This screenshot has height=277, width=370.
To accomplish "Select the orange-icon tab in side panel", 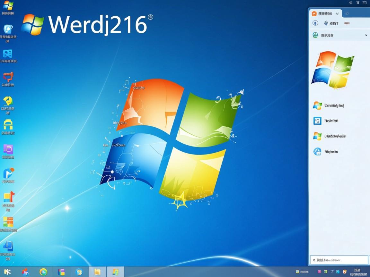I will click(325, 14).
